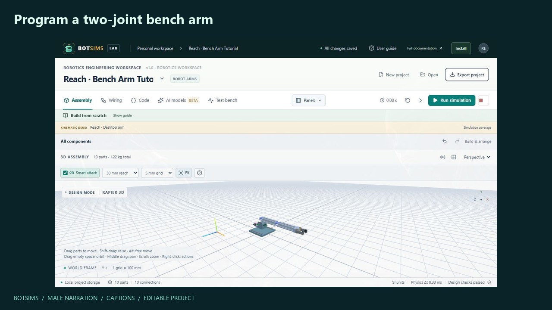Switch to the Wiring tab
552x310 pixels.
[x=111, y=100]
